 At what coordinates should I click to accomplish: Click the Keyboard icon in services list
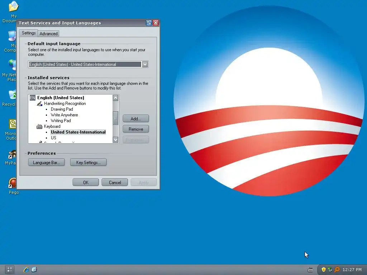click(39, 126)
